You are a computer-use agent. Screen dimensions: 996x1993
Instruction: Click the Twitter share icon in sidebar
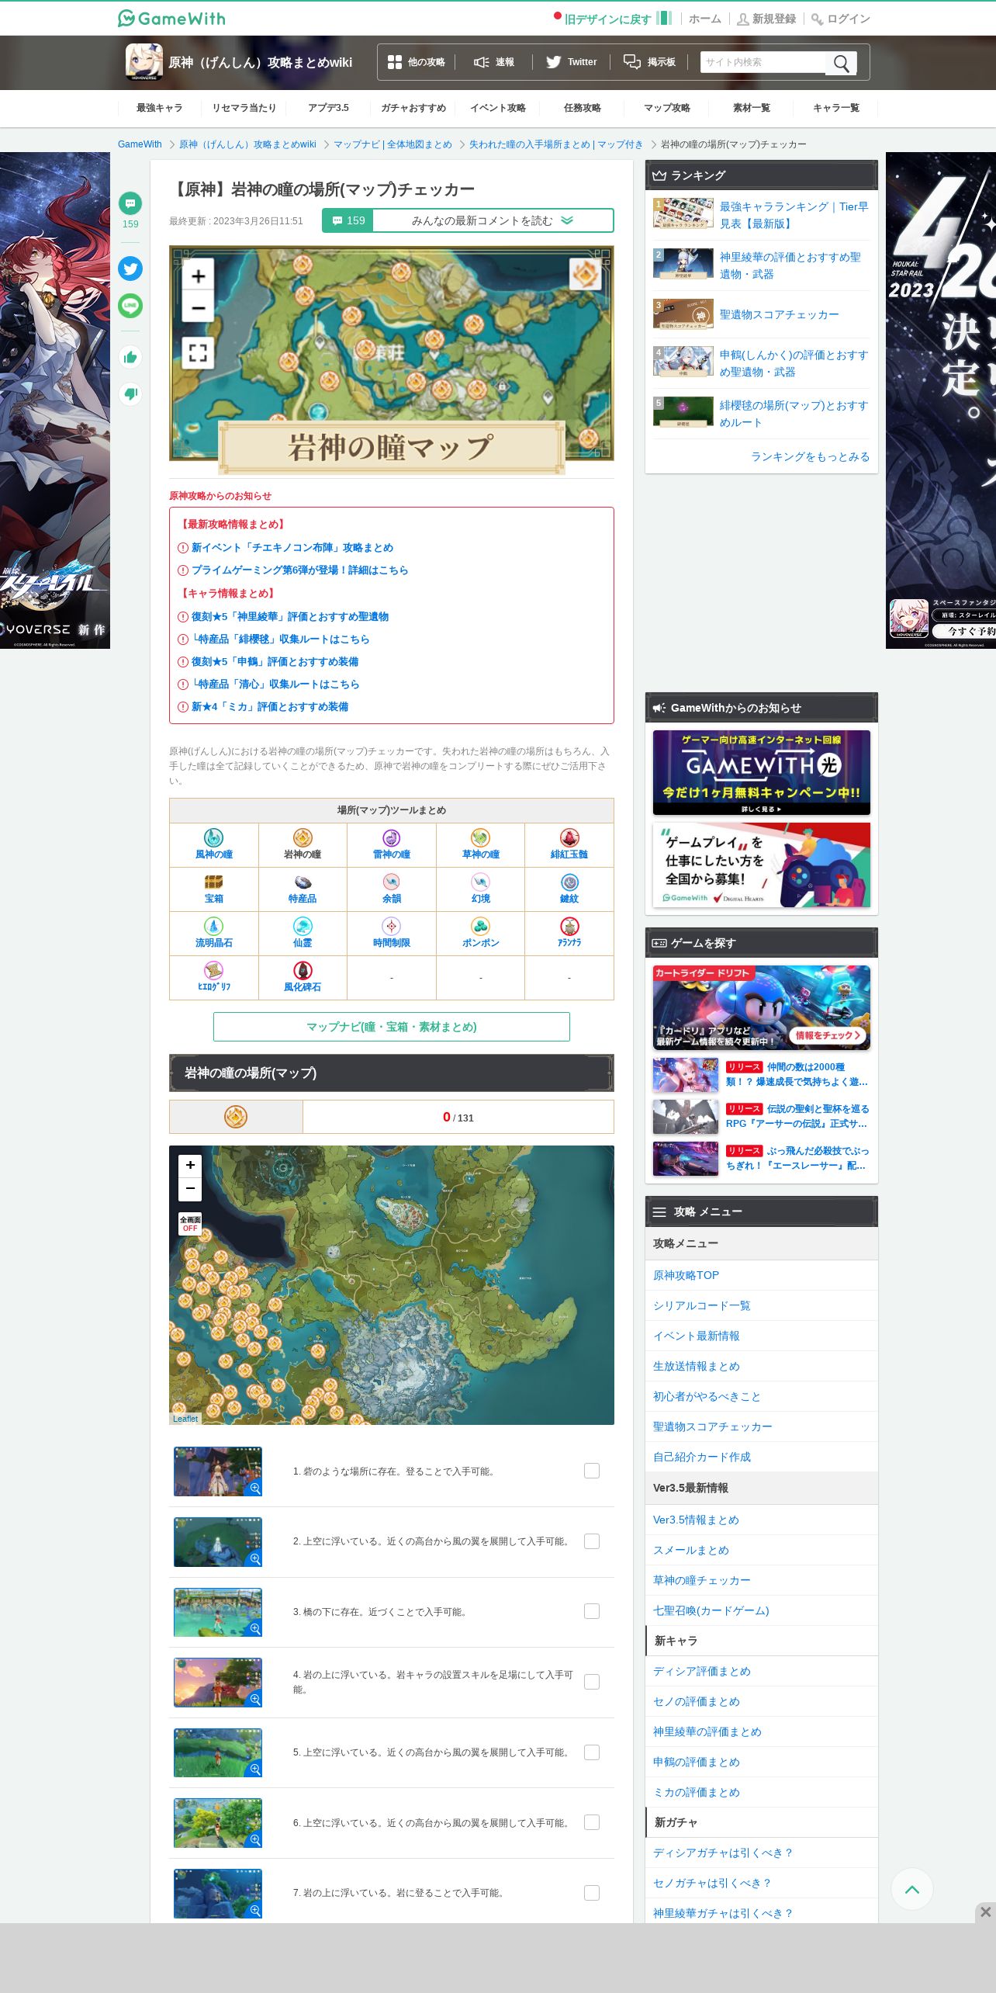[x=130, y=269]
